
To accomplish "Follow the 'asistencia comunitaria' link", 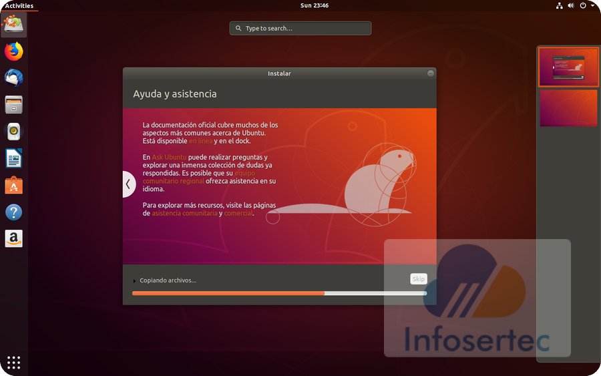I will 184,213.
